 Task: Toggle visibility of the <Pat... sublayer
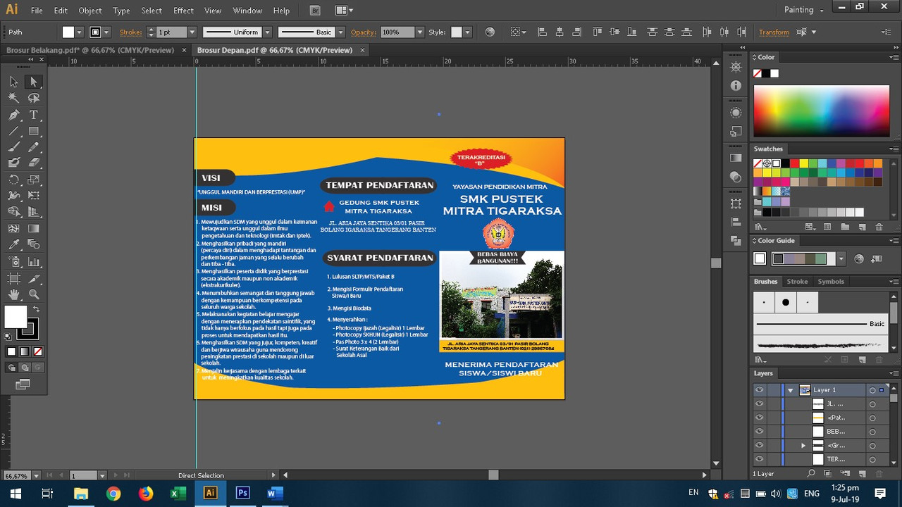coord(760,418)
